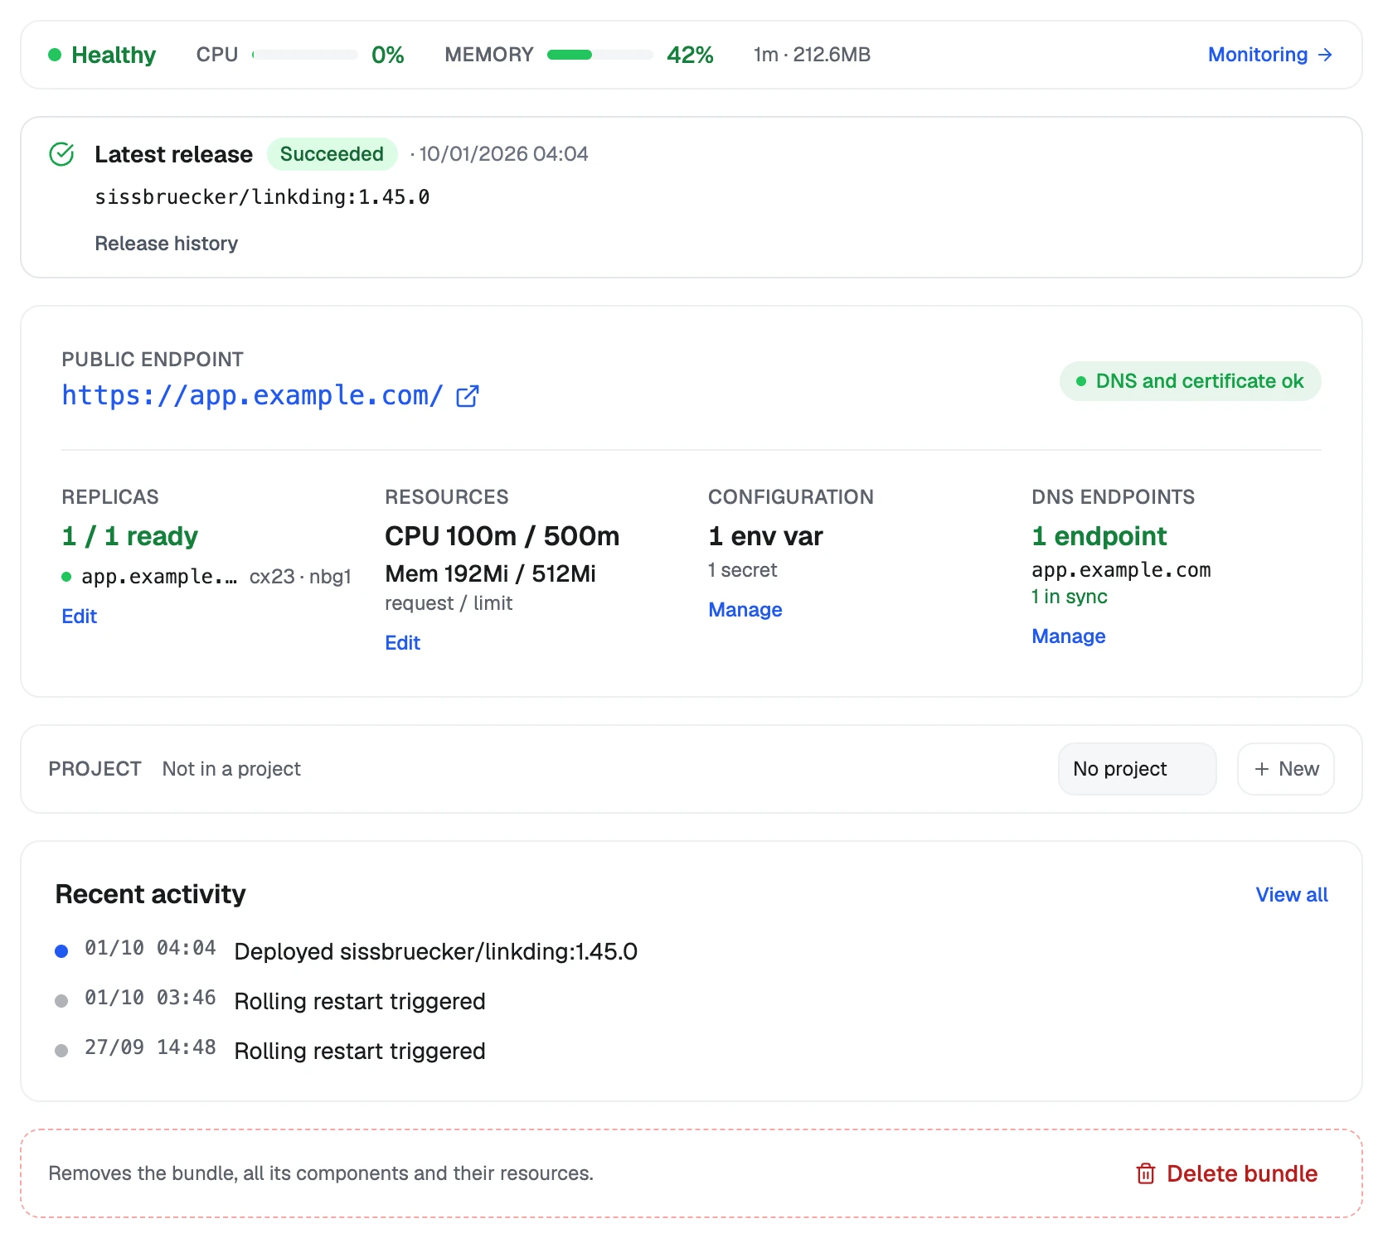This screenshot has width=1383, height=1238.
Task: Click the Latest release success check icon
Action: 62,154
